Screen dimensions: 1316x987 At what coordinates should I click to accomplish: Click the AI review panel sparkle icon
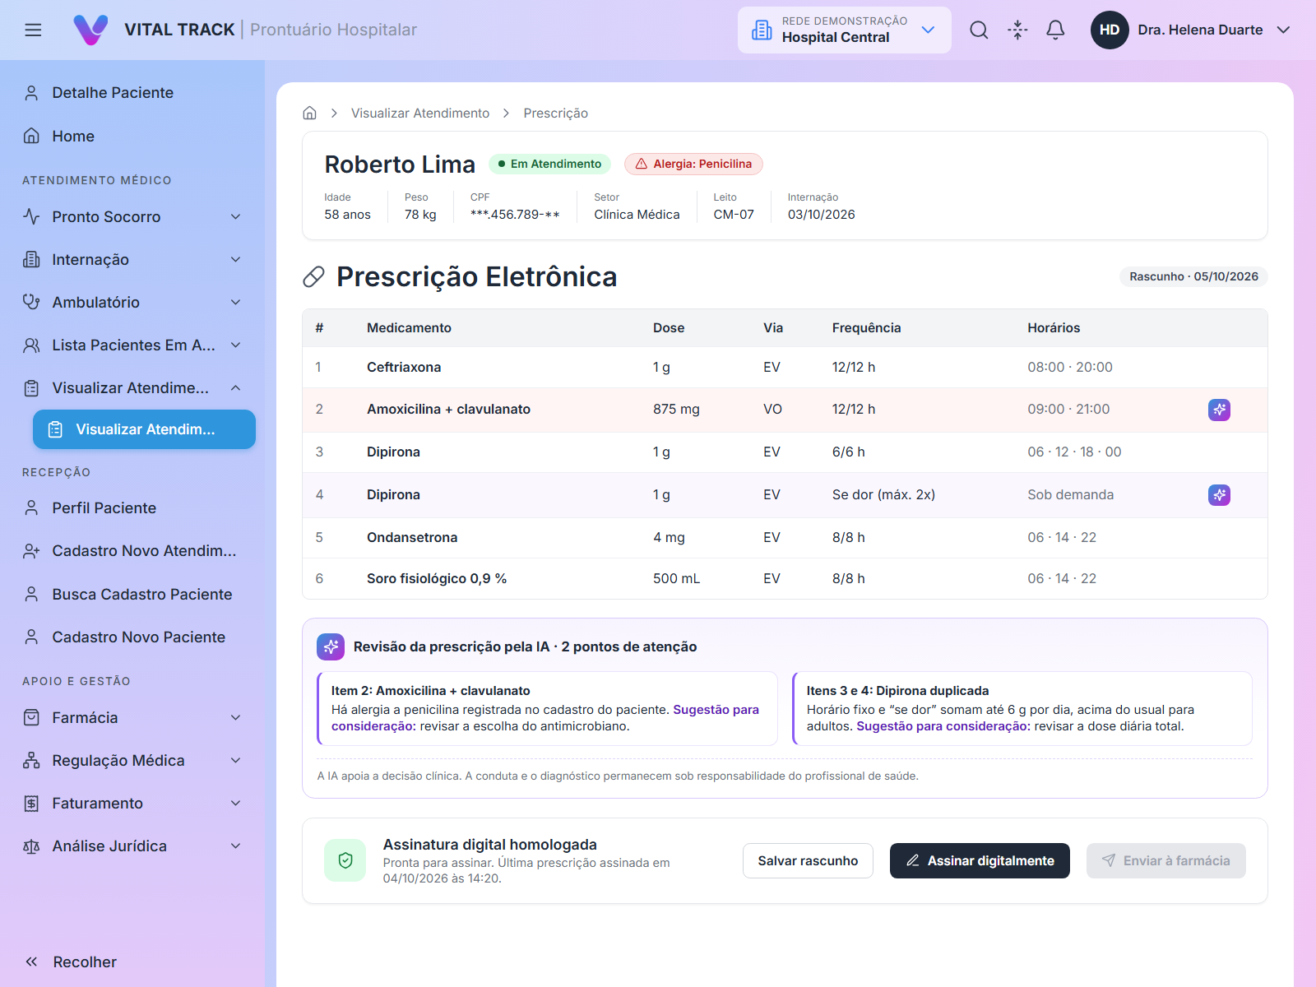click(331, 646)
